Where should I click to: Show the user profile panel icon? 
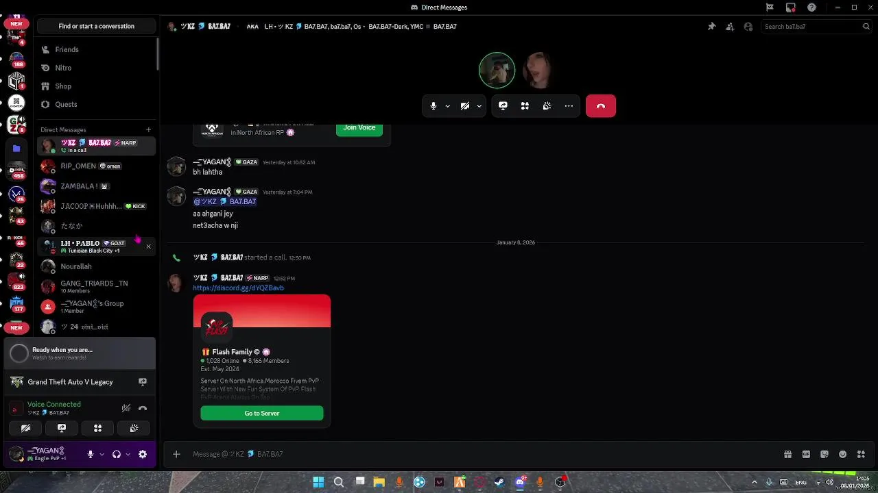click(x=748, y=27)
